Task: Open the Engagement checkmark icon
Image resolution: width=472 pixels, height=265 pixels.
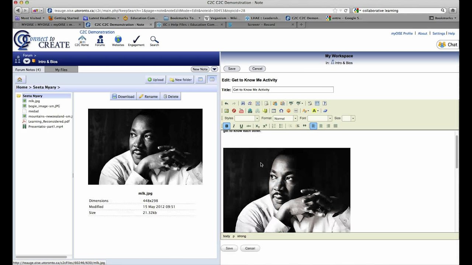Action: 136,41
